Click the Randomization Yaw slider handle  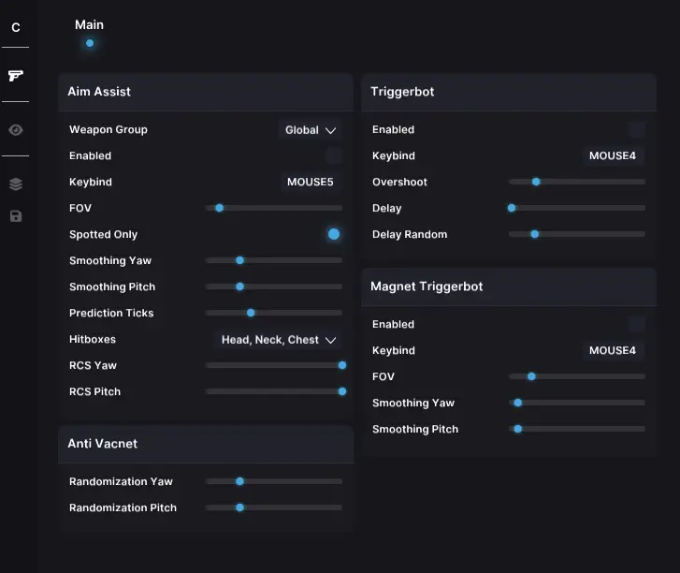pos(239,481)
